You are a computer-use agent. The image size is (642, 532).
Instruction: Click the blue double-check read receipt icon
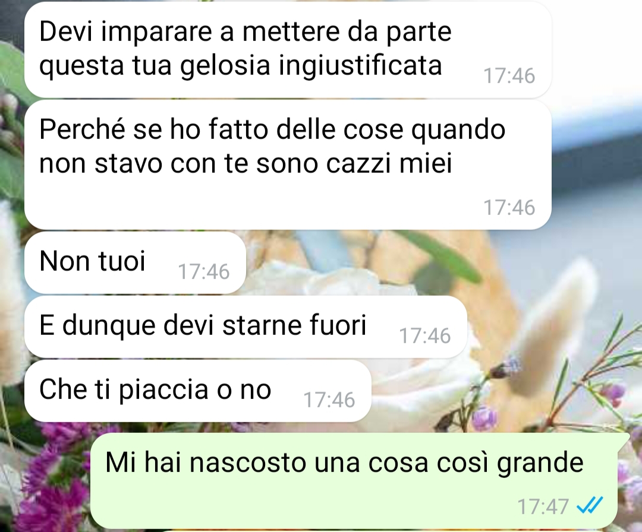click(590, 505)
